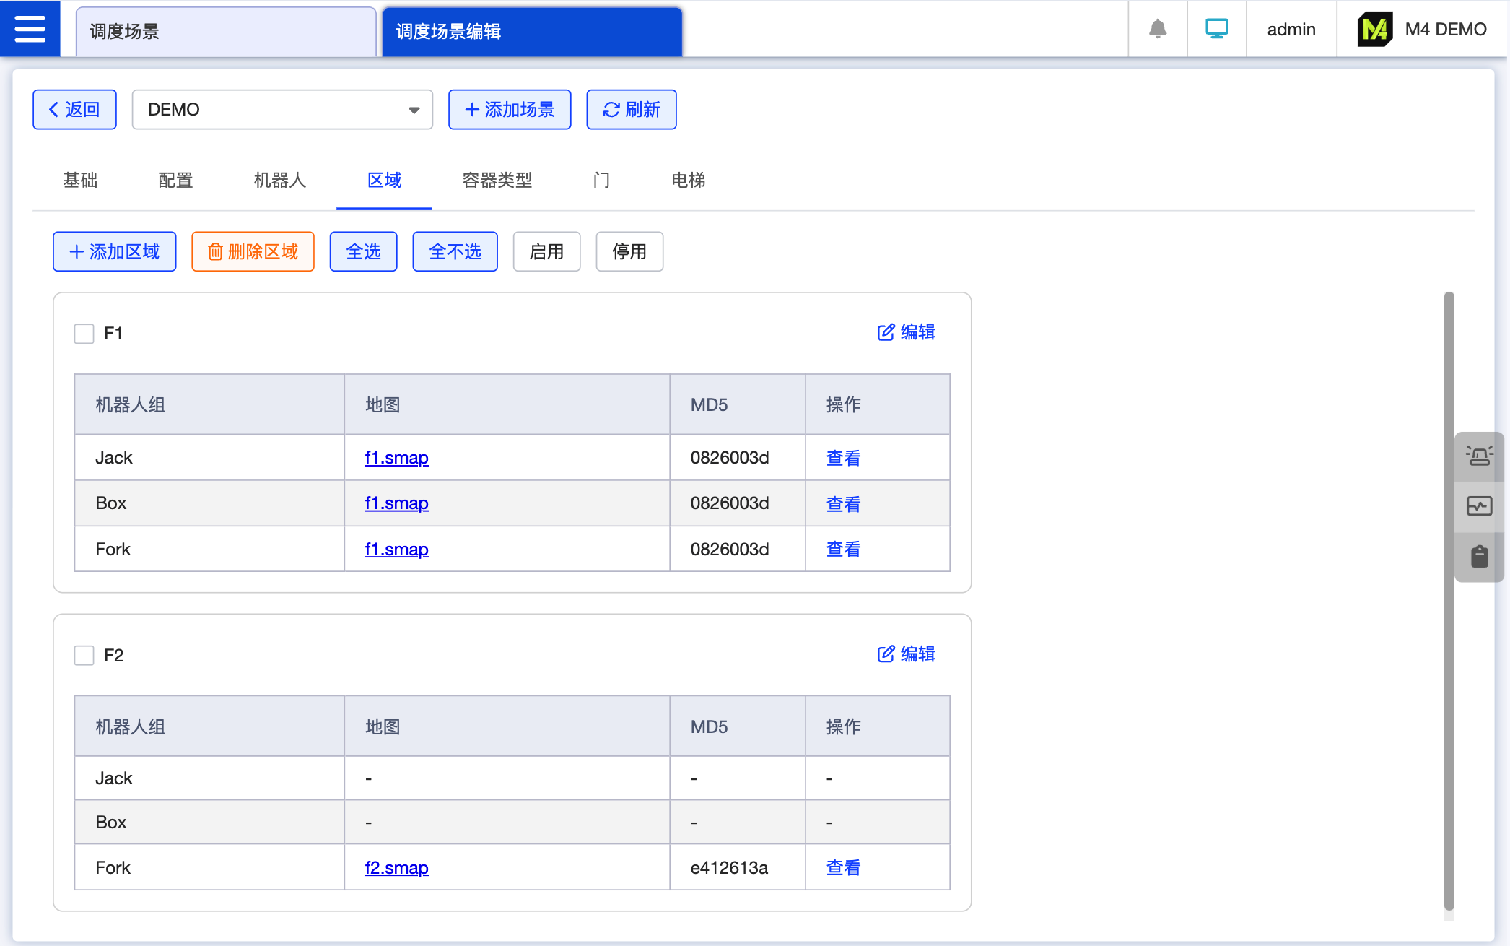Screen dimensions: 1510x946
Task: Check the F2 area checkbox
Action: click(84, 656)
